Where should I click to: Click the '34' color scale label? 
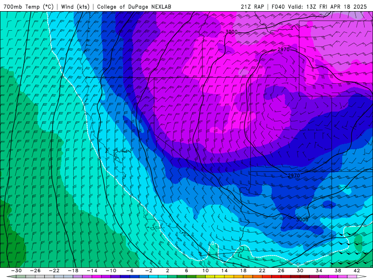pyautogui.click(x=319, y=271)
